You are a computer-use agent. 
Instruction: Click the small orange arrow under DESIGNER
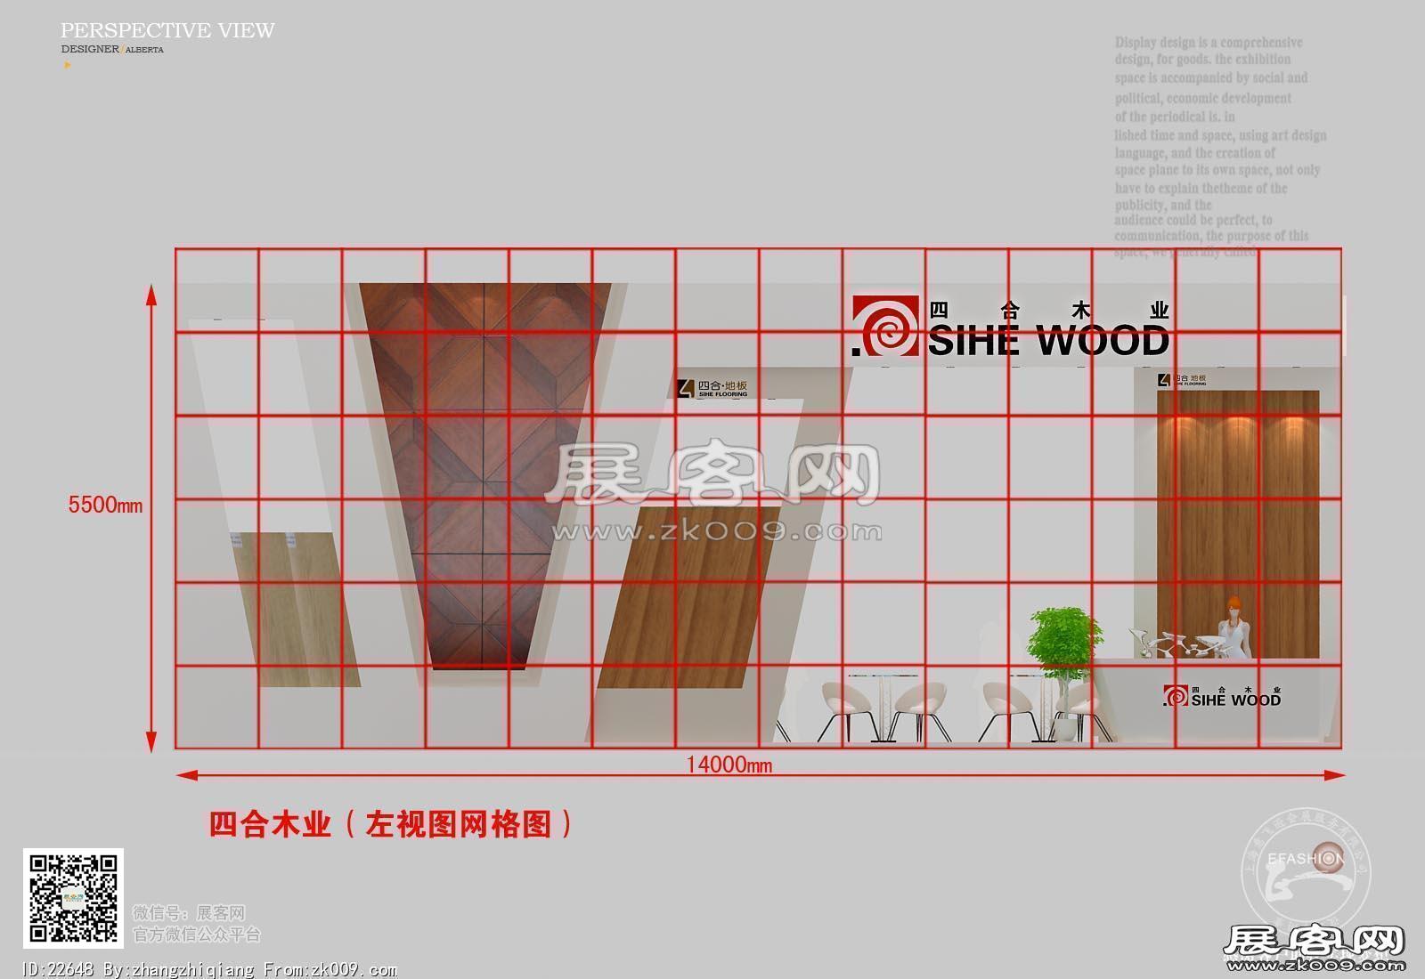pyautogui.click(x=67, y=65)
